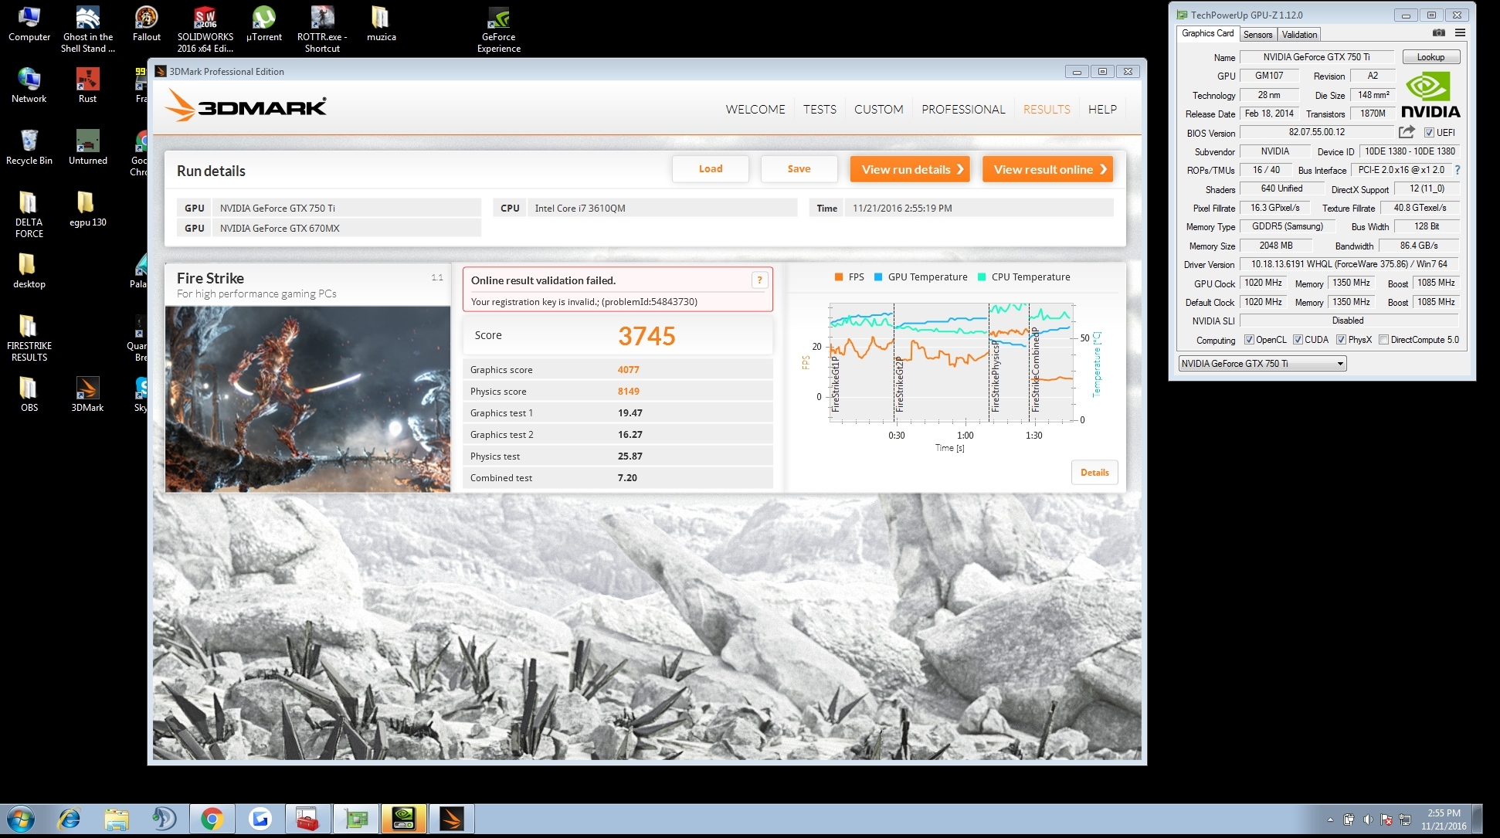Open the egpu 130 folder
Screen dimensions: 1500x838
(x=87, y=209)
